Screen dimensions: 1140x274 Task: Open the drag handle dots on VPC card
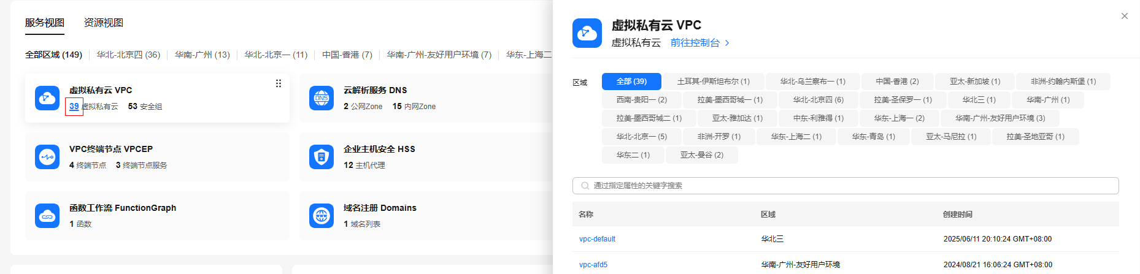pyautogui.click(x=279, y=83)
